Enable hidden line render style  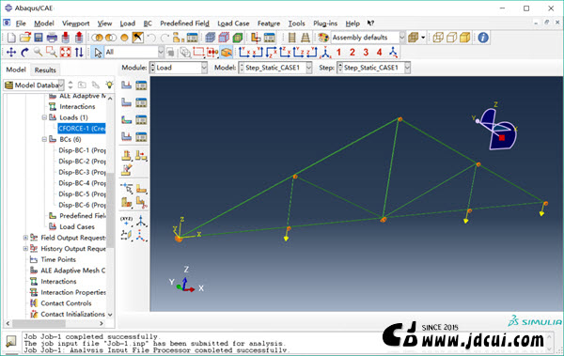[x=451, y=38]
